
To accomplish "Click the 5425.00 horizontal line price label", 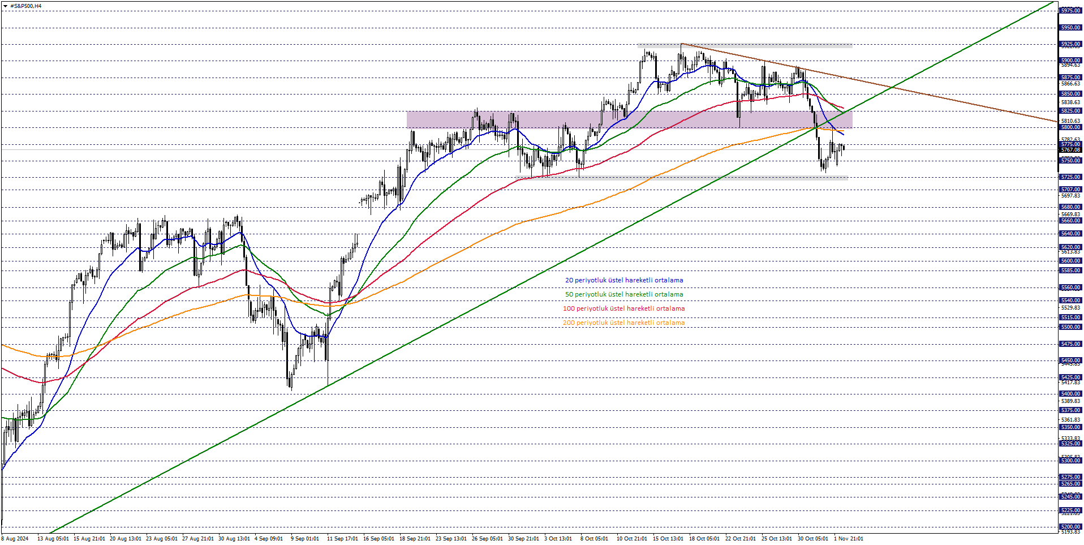I will [1070, 377].
